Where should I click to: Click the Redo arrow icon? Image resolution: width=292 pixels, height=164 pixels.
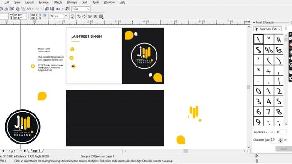(x=37, y=9)
